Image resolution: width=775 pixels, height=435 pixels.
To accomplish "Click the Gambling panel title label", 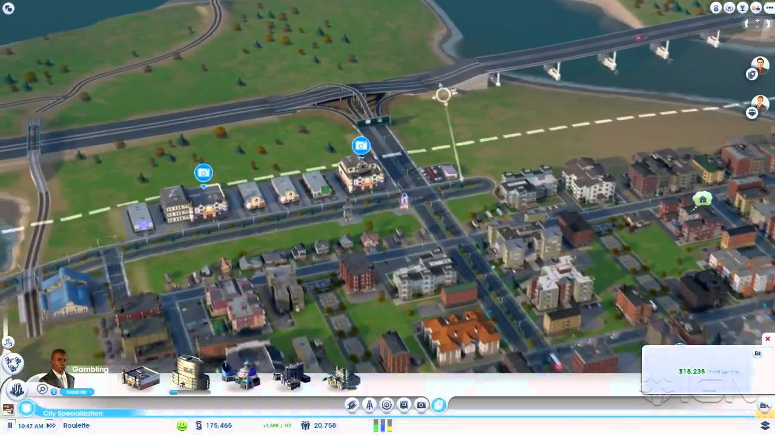I will click(x=90, y=369).
